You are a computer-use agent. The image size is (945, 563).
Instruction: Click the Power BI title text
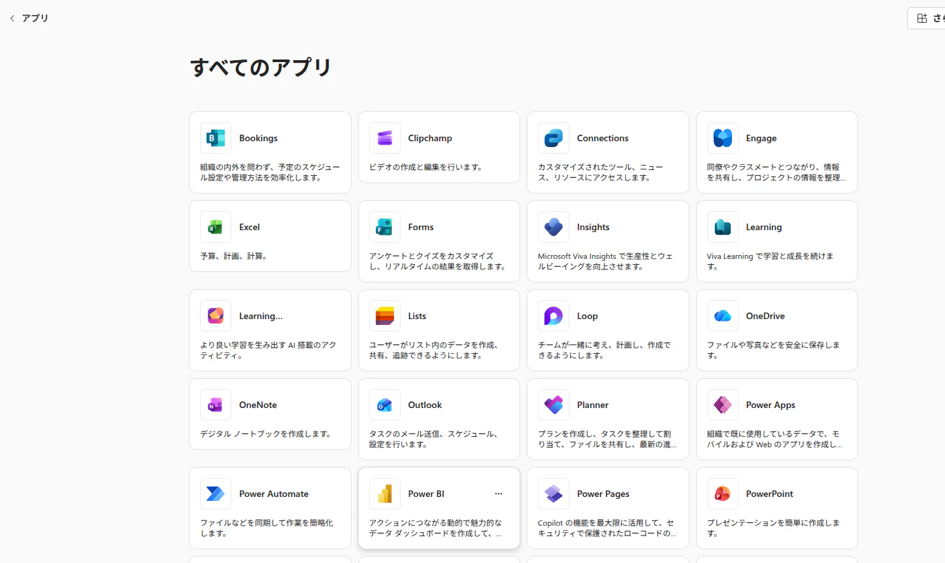pos(426,494)
